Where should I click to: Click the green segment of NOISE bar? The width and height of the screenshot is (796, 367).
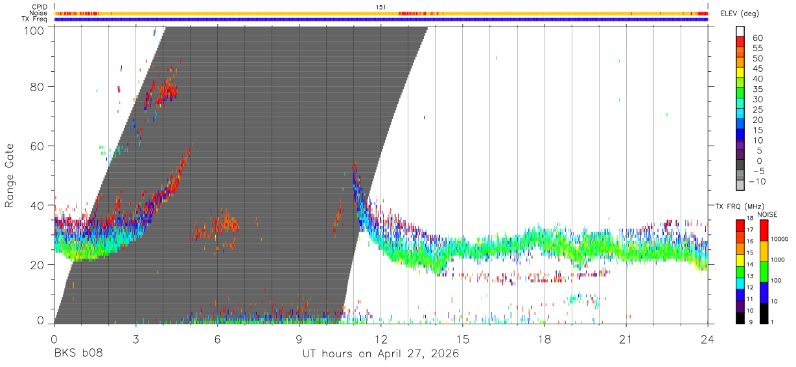click(x=763, y=272)
